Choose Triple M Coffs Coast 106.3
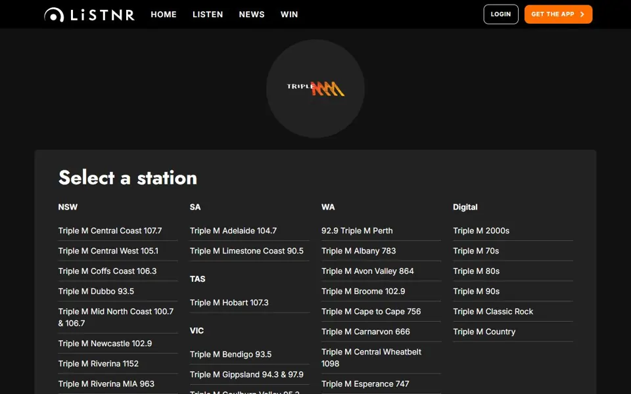The height and width of the screenshot is (394, 631). pos(107,271)
